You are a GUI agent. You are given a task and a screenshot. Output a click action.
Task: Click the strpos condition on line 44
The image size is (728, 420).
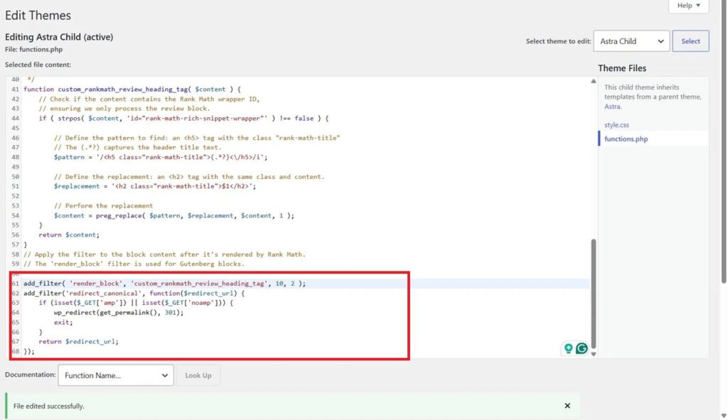click(183, 119)
